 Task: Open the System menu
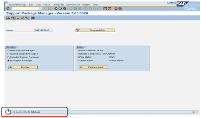coord(86,5)
